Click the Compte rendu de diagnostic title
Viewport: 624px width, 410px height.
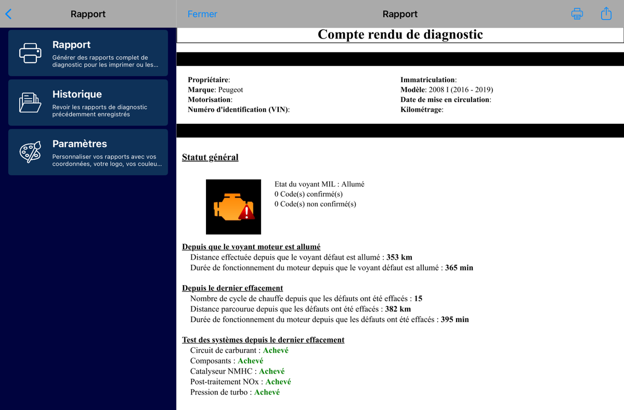pos(400,35)
